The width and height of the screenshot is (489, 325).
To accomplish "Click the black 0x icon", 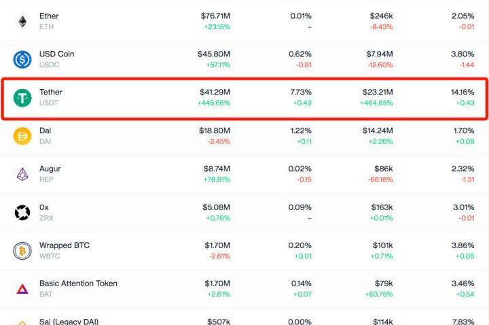I will point(22,213).
